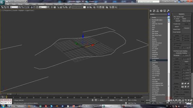Click the Mirror Horizontally icon
This screenshot has height=108, width=193.
click(x=182, y=87)
